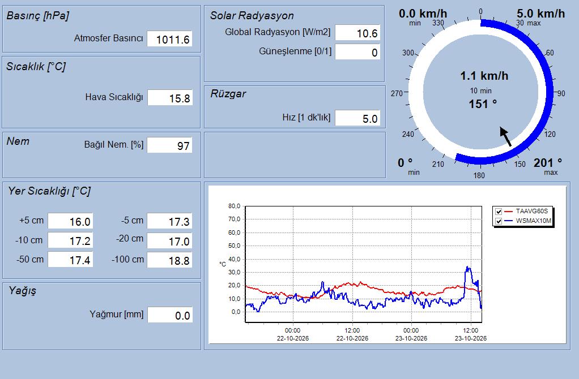This screenshot has height=379, width=579.
Task: Click the 1.1 km/h compass reading
Action: pos(484,76)
